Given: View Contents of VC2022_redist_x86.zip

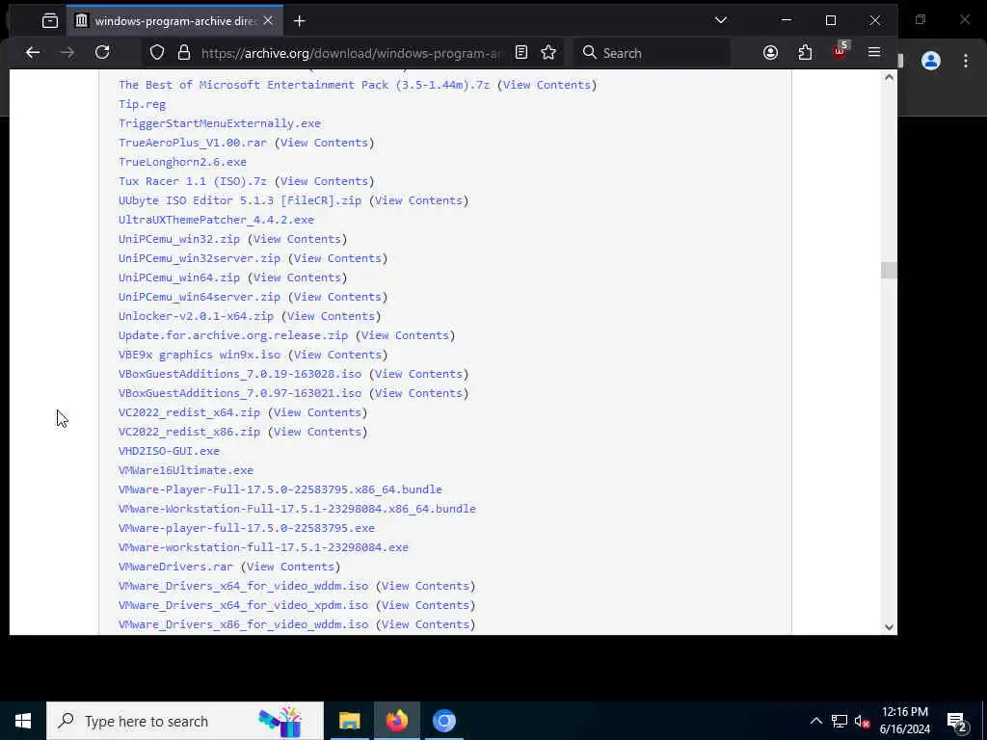Looking at the screenshot, I should tap(317, 432).
